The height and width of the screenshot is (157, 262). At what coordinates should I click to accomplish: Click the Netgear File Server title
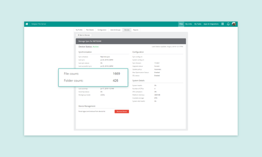coord(39,24)
